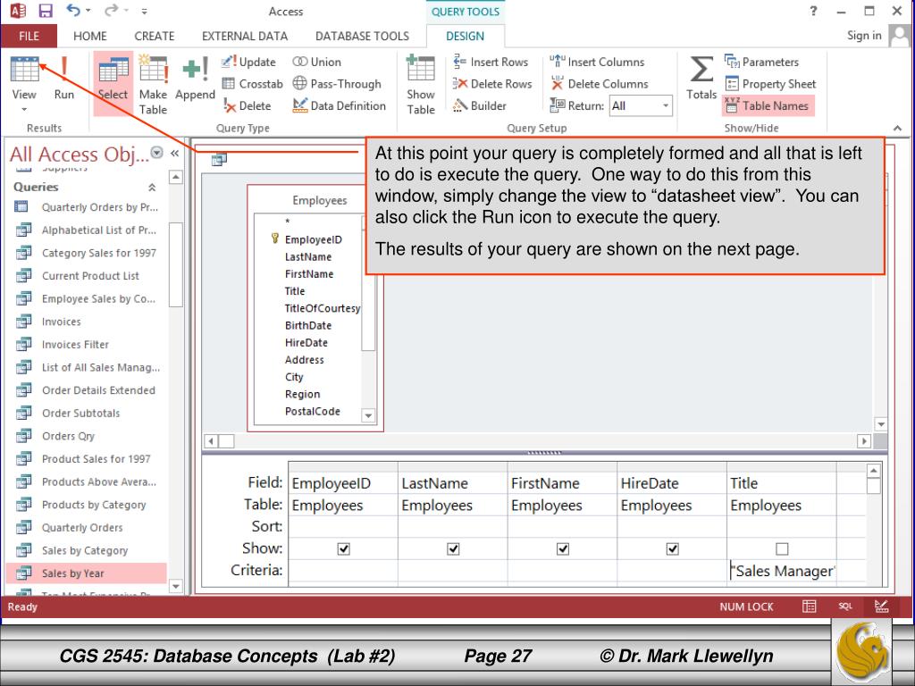Open the HOME tab
This screenshot has width=915, height=686.
[90, 36]
